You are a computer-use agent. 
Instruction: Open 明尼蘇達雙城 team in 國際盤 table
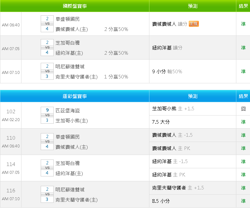click(70, 66)
